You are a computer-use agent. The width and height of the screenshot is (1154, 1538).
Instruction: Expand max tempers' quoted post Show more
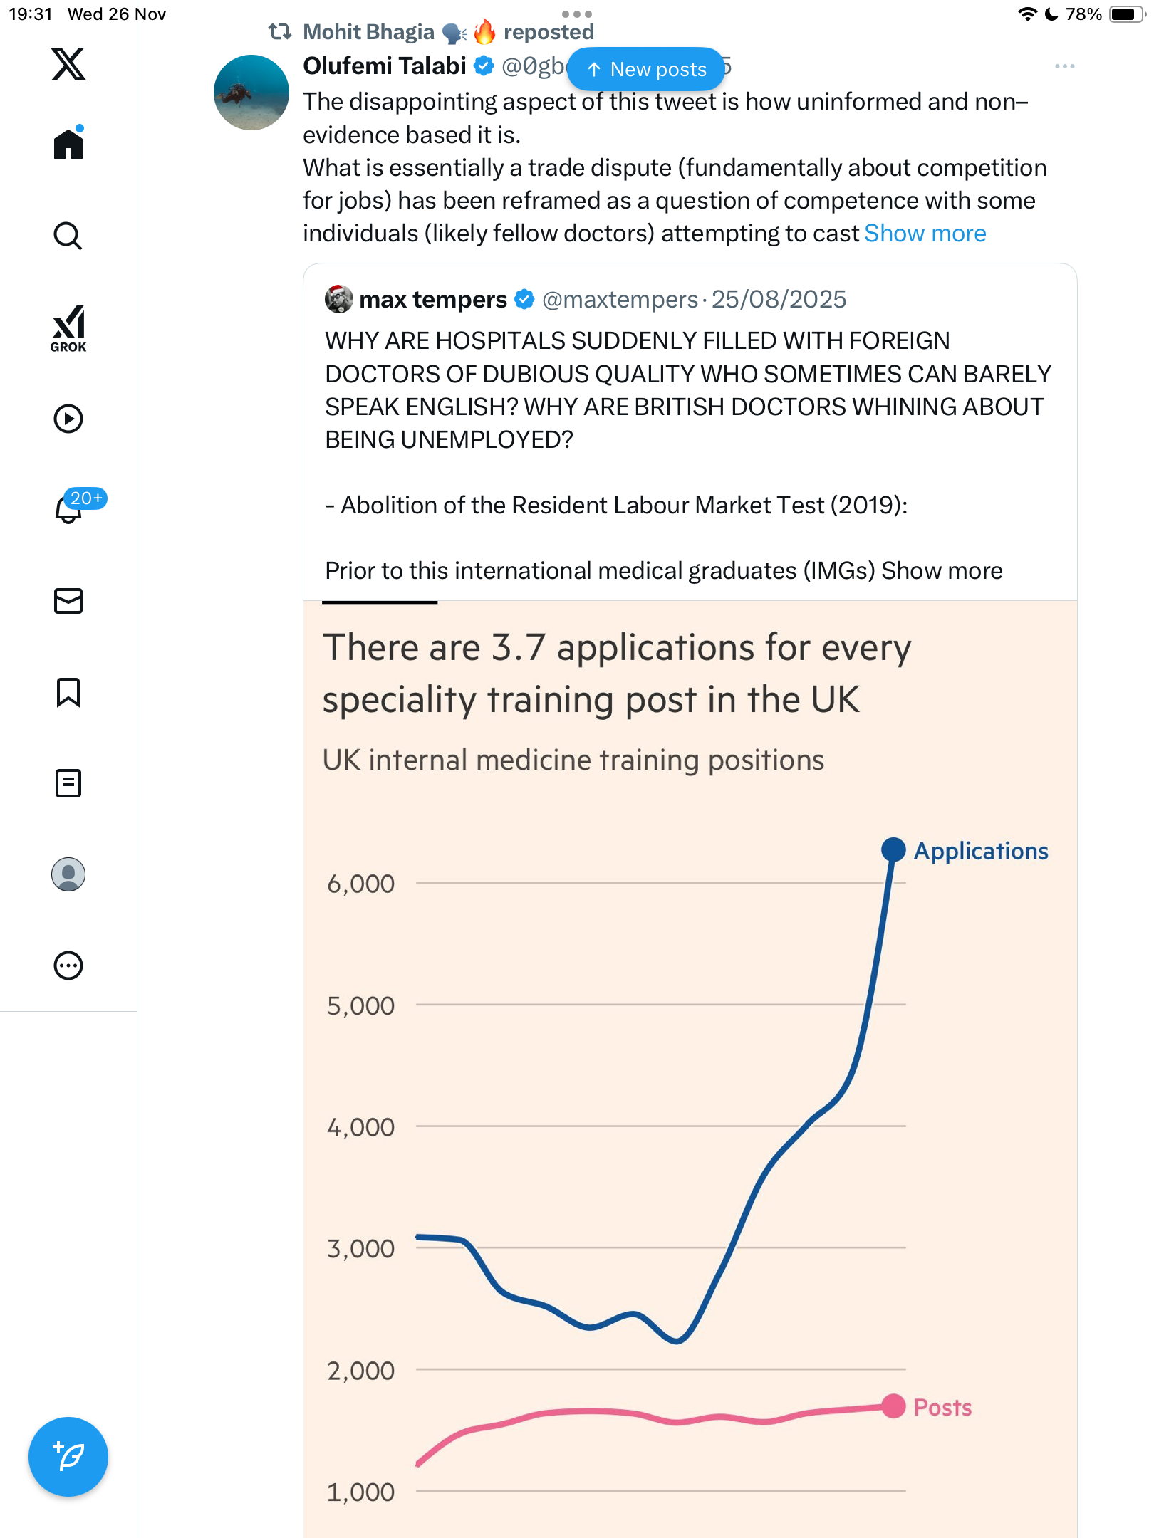click(942, 571)
